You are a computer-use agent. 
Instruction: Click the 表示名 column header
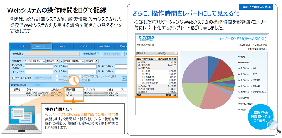coord(17,90)
